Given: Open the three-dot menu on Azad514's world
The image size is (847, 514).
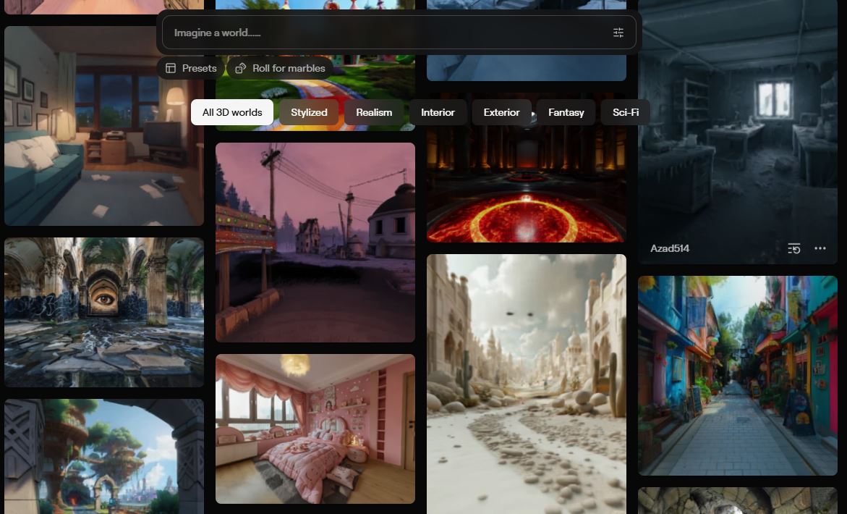Looking at the screenshot, I should 820,248.
